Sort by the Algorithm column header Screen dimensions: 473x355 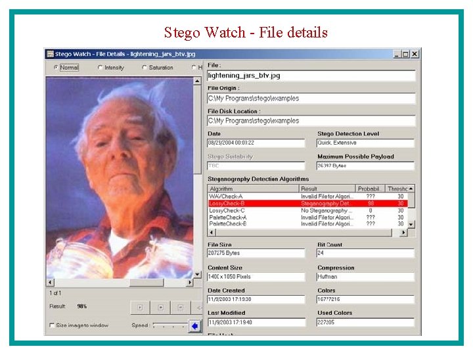(x=254, y=189)
